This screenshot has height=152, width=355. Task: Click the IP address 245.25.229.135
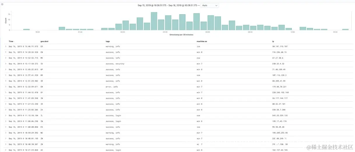click(x=280, y=115)
